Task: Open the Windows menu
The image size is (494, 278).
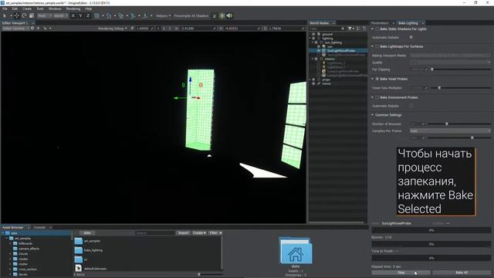Action: point(55,8)
